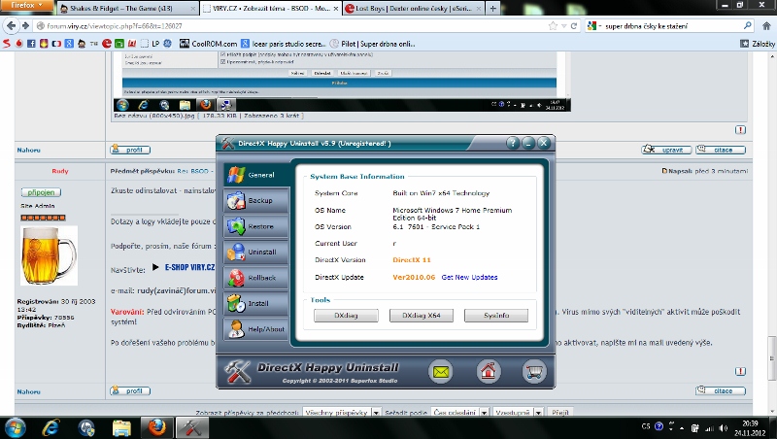Open a new tab with the plus button
777x439 pixels.
(x=492, y=8)
